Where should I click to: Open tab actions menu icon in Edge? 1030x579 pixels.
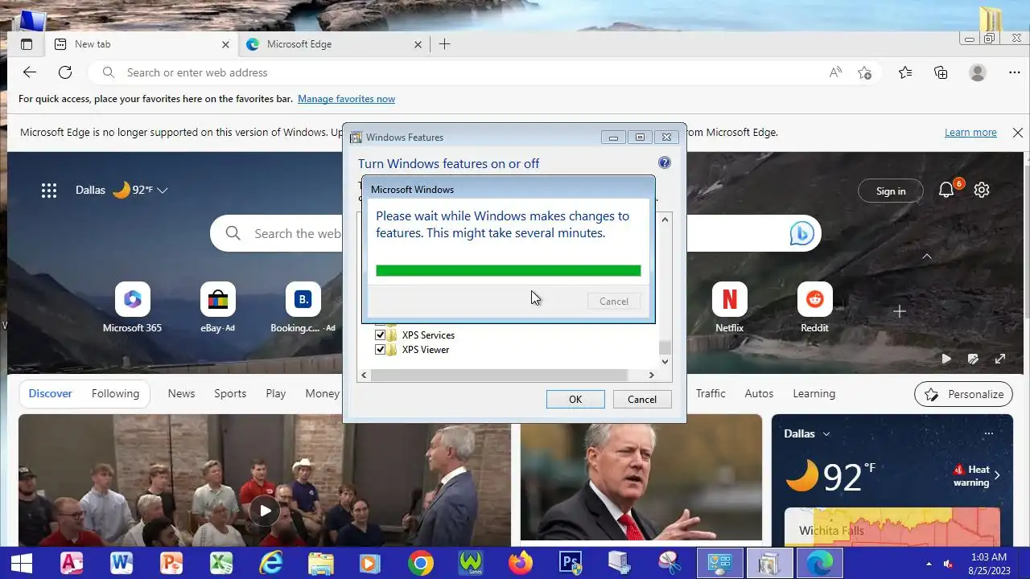pos(27,44)
